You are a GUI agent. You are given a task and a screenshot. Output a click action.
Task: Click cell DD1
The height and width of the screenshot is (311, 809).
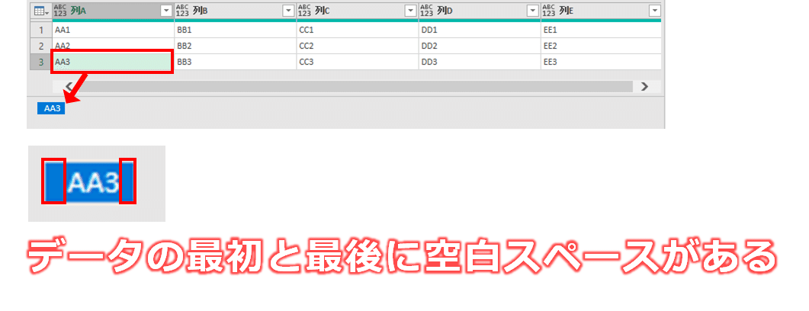[x=480, y=30]
